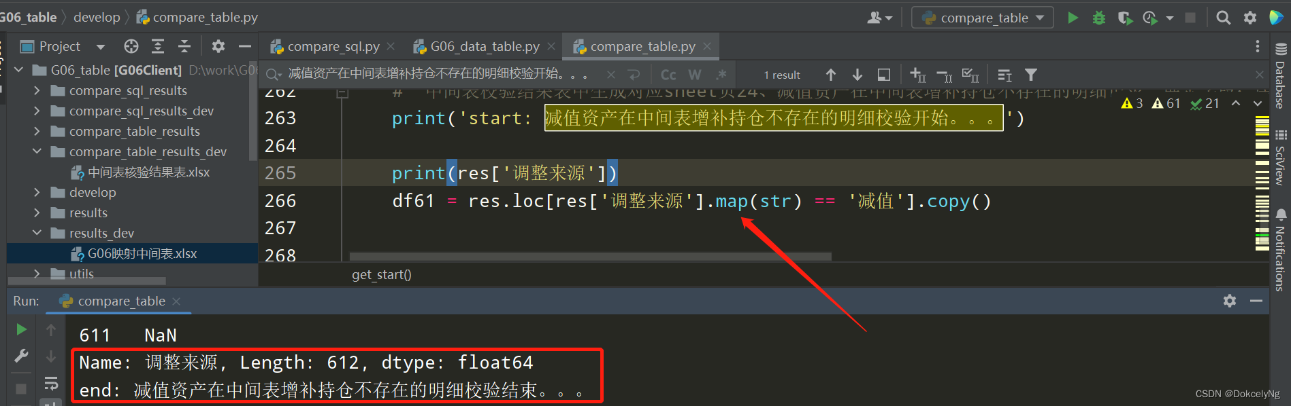Open Project view dropdown arrow
Viewport: 1291px width, 406px height.
[101, 46]
